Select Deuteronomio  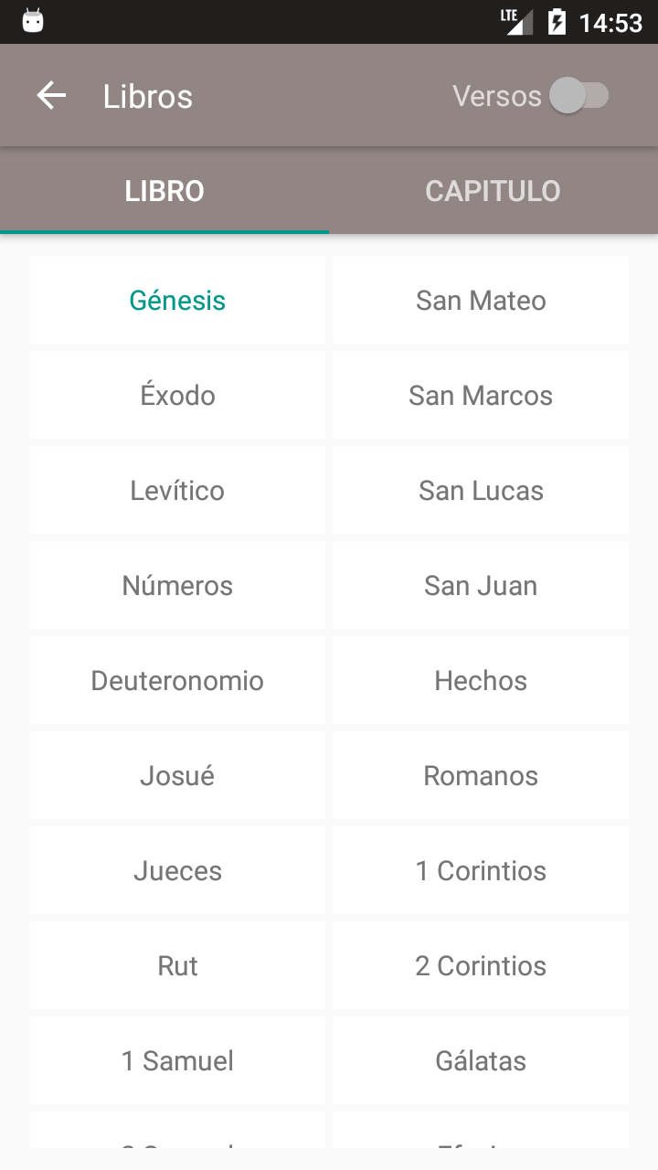(x=177, y=681)
